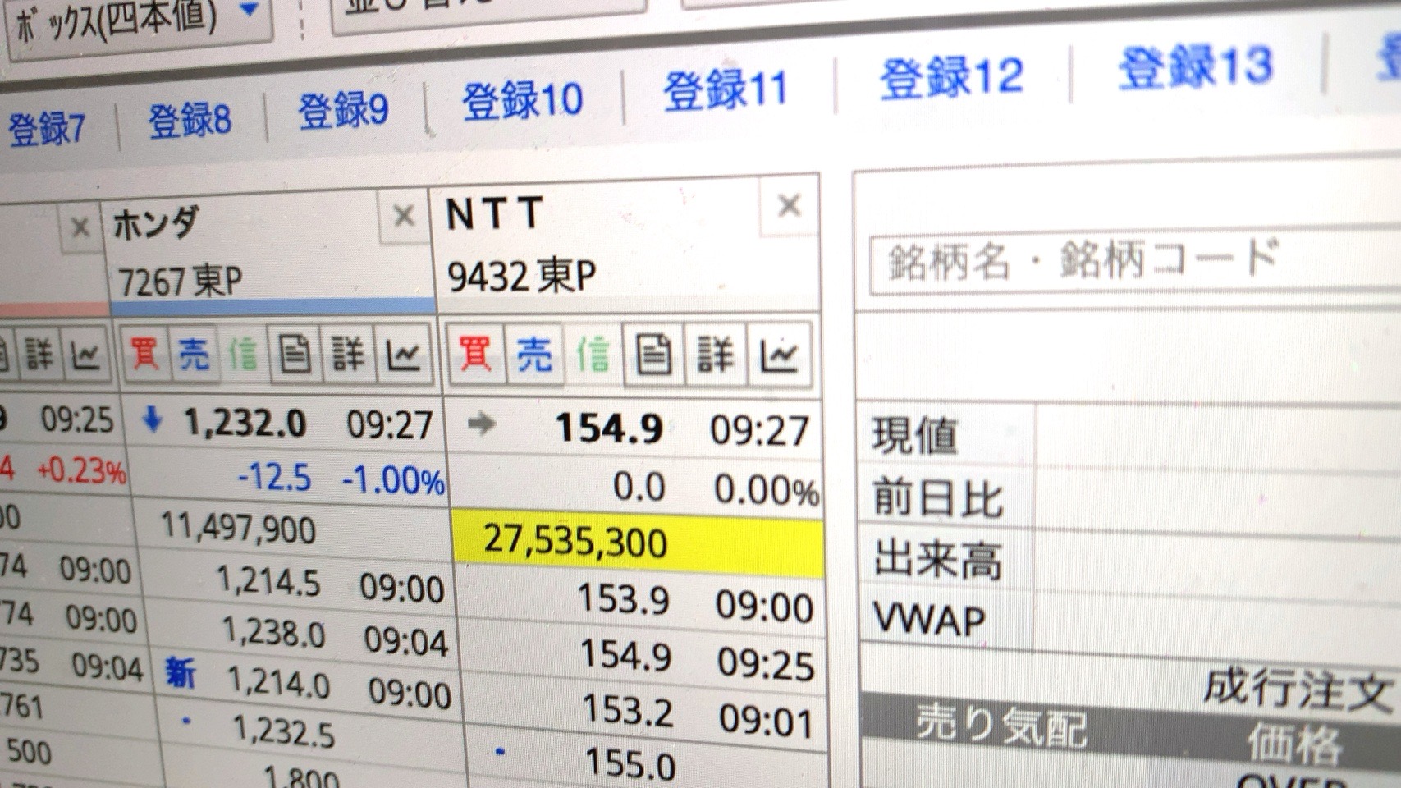
Task: Click the red 買 buy button for NTT
Action: [475, 354]
